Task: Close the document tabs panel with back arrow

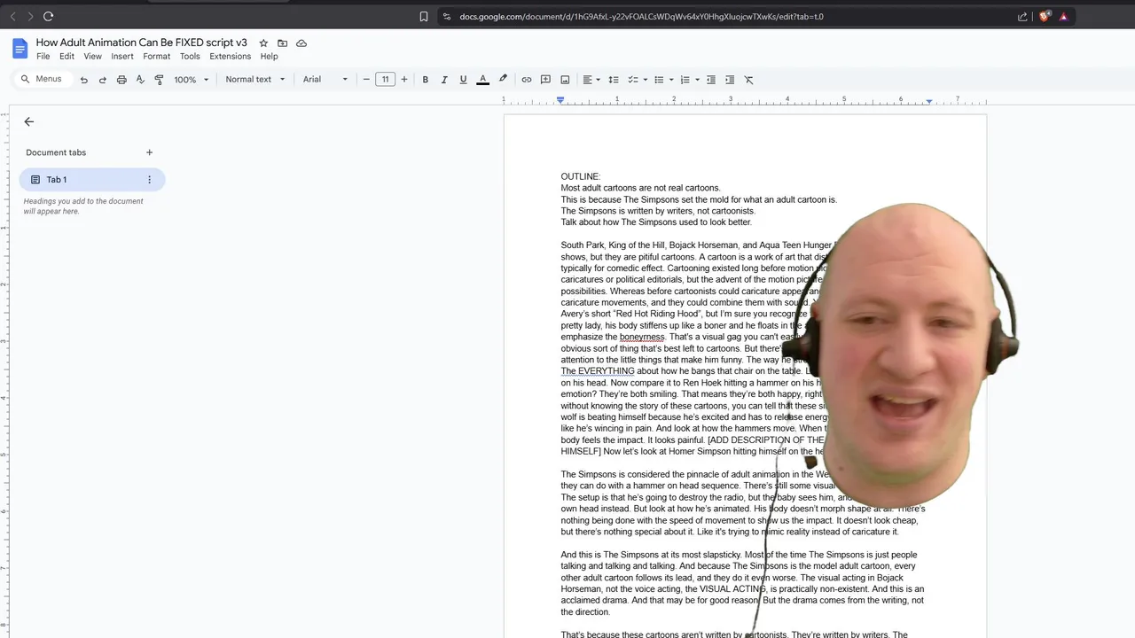Action: tap(29, 121)
